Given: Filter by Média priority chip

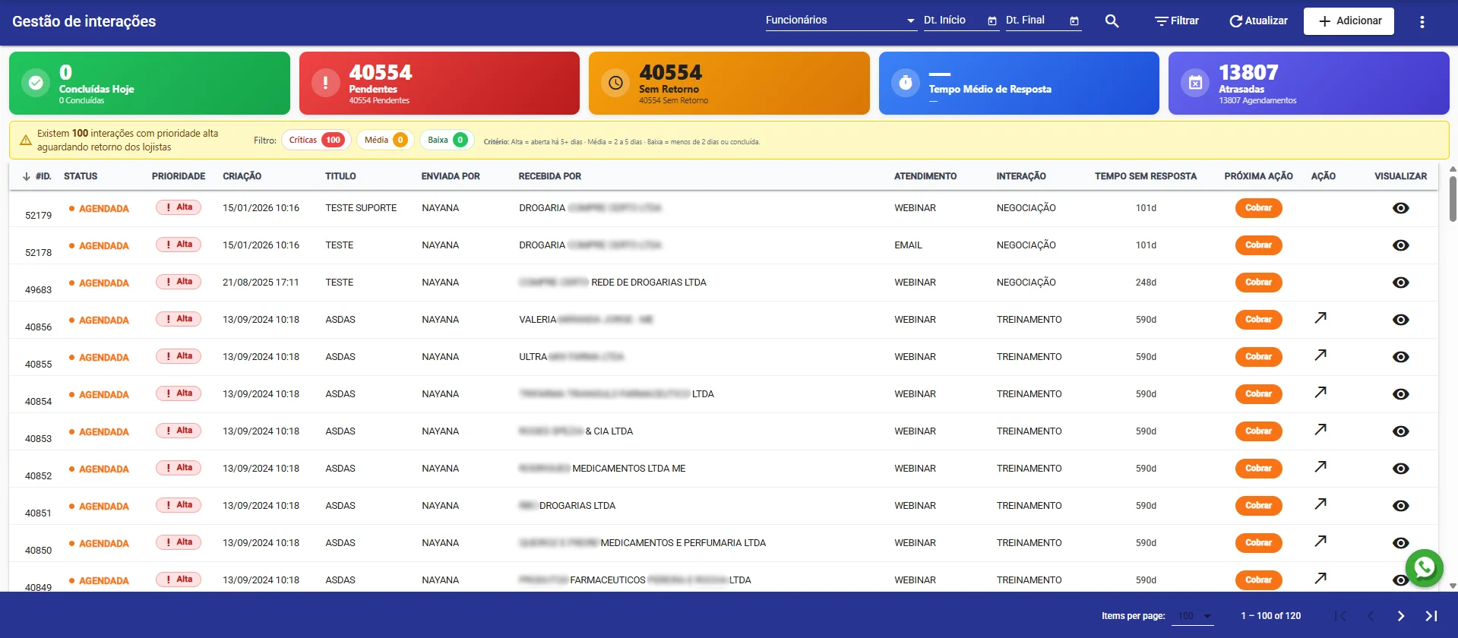Looking at the screenshot, I should pyautogui.click(x=385, y=140).
